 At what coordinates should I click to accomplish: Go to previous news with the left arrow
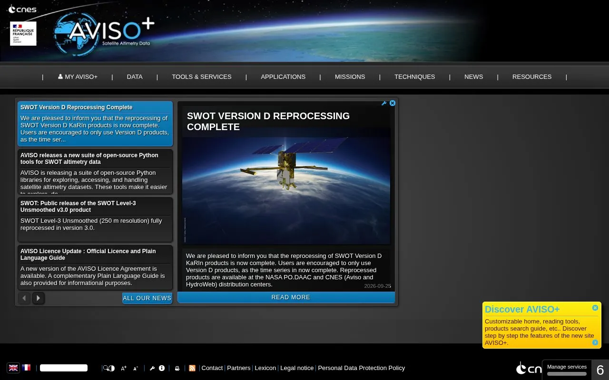point(24,298)
